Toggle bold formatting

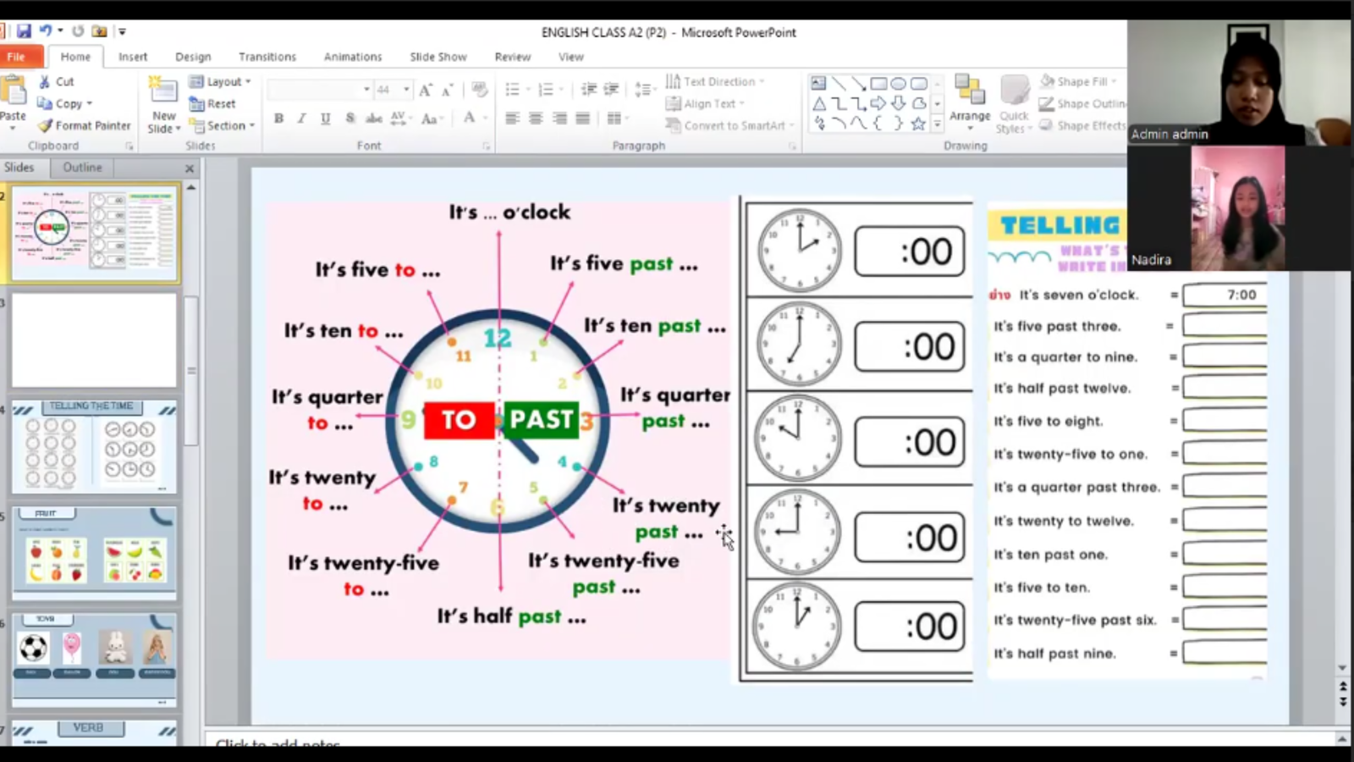[x=278, y=119]
